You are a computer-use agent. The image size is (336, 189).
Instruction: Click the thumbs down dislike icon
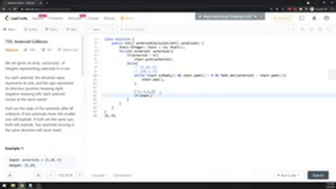click(x=43, y=50)
